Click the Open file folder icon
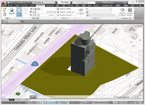 12,2
